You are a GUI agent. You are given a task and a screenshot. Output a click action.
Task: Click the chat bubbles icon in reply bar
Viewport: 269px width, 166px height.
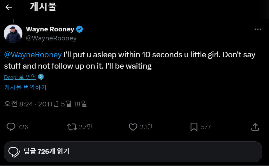click(x=14, y=151)
